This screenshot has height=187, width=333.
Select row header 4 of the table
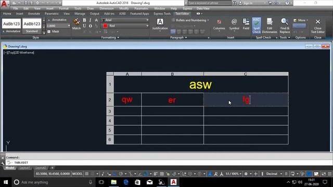tap(110, 121)
